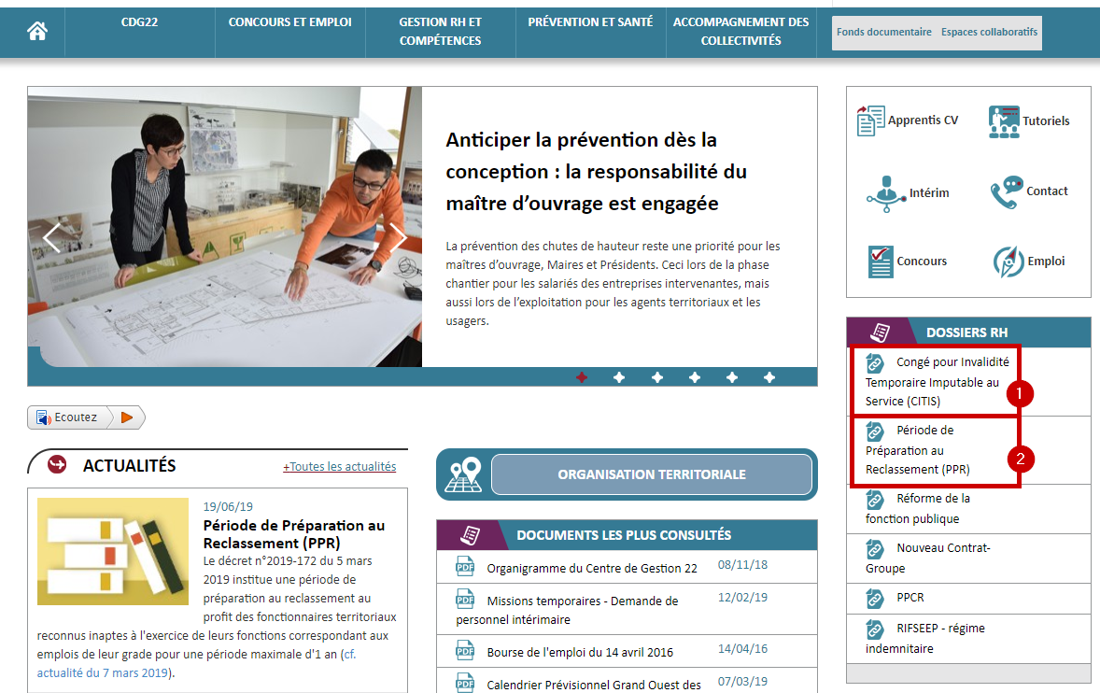Expand the Gestion RH et Compétences menu
The height and width of the screenshot is (693, 1100).
[440, 32]
